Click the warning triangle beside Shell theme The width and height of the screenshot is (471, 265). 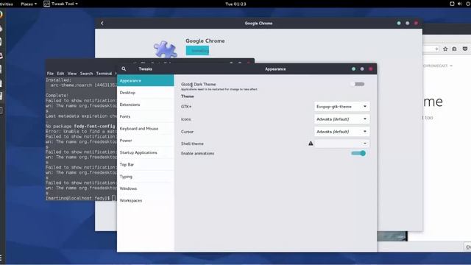[x=311, y=144]
